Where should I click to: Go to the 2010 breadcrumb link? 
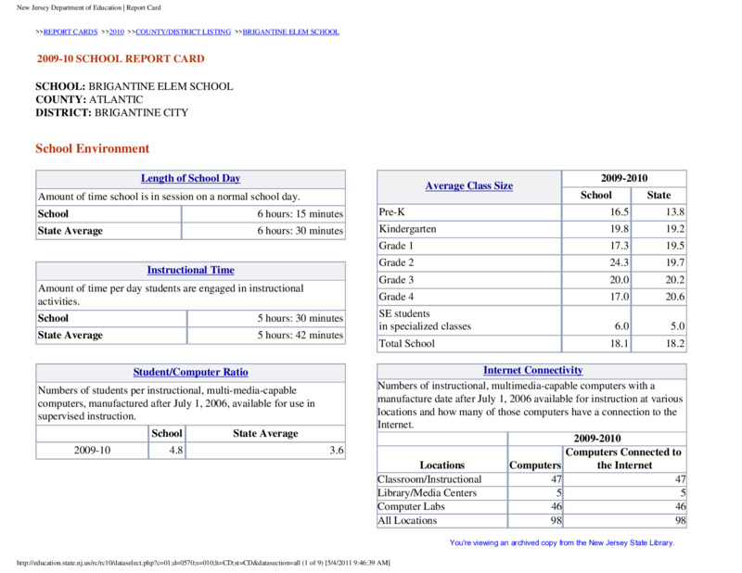pos(117,32)
